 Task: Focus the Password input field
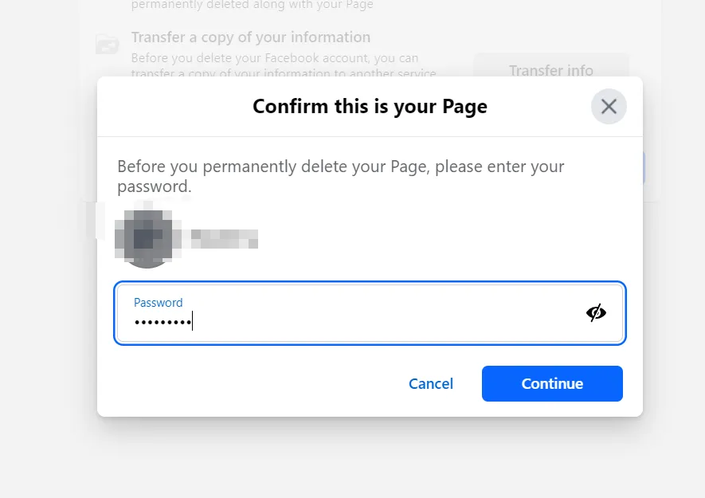click(370, 313)
